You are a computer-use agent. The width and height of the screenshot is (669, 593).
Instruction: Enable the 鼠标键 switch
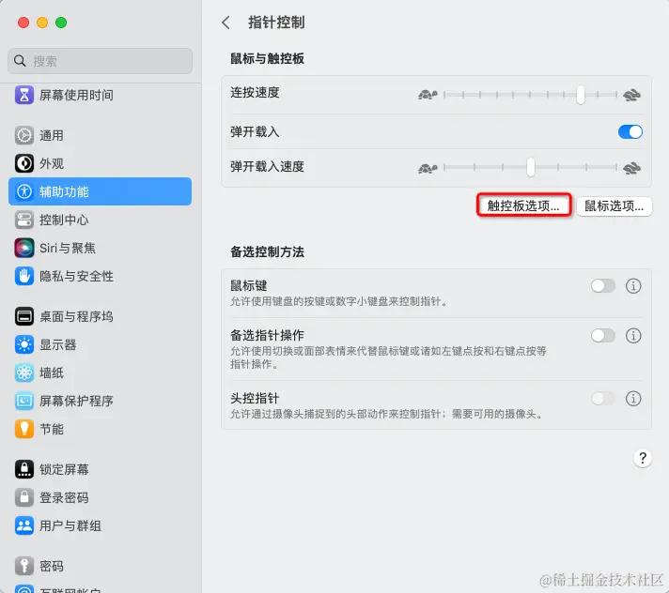[x=603, y=286]
